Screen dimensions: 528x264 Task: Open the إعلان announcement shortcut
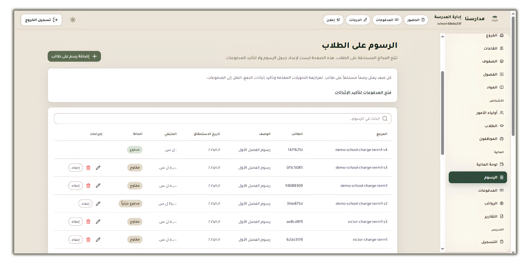click(x=333, y=20)
